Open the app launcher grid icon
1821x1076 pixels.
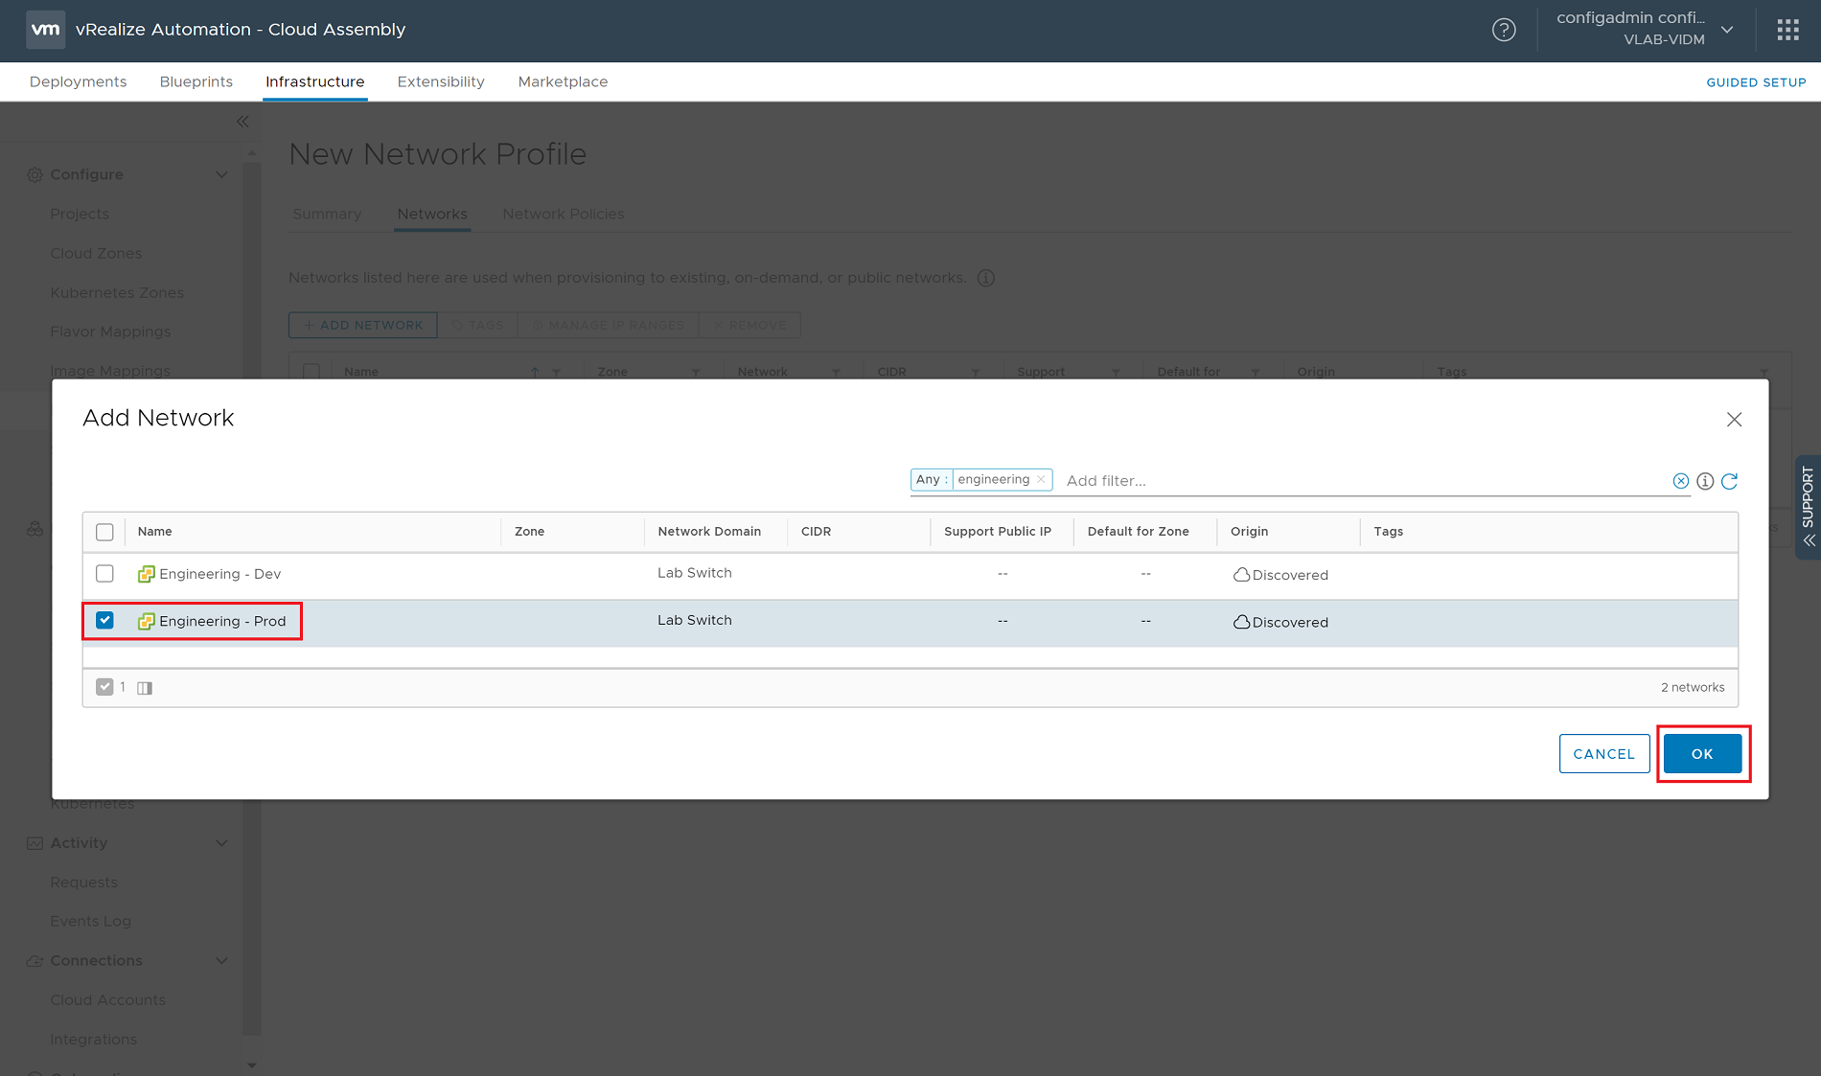(1787, 30)
